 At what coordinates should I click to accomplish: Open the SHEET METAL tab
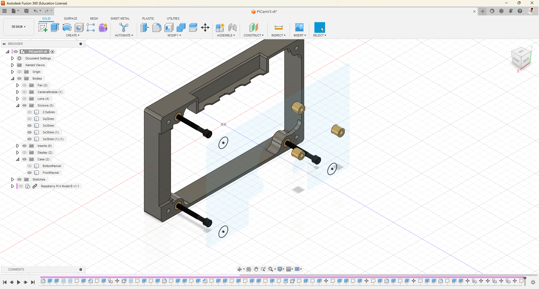(120, 19)
